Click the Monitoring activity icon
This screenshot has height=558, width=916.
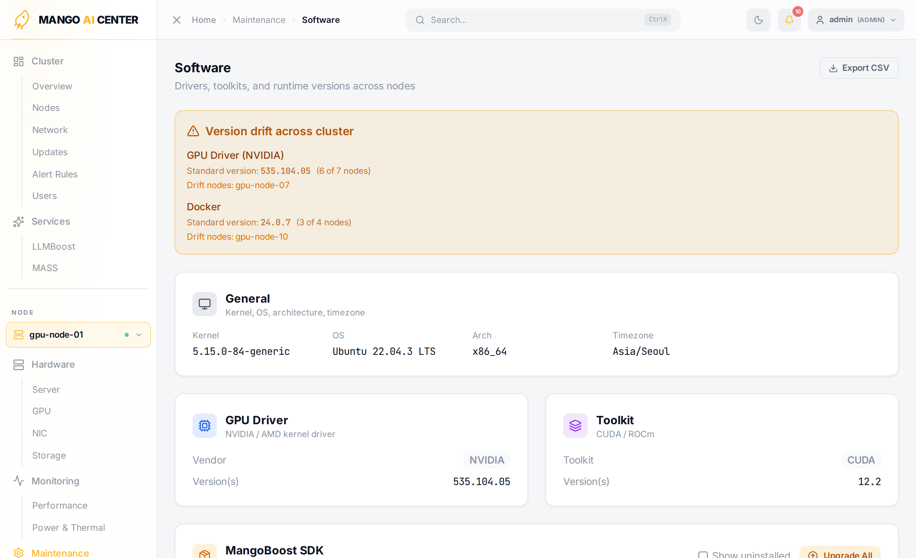[19, 481]
